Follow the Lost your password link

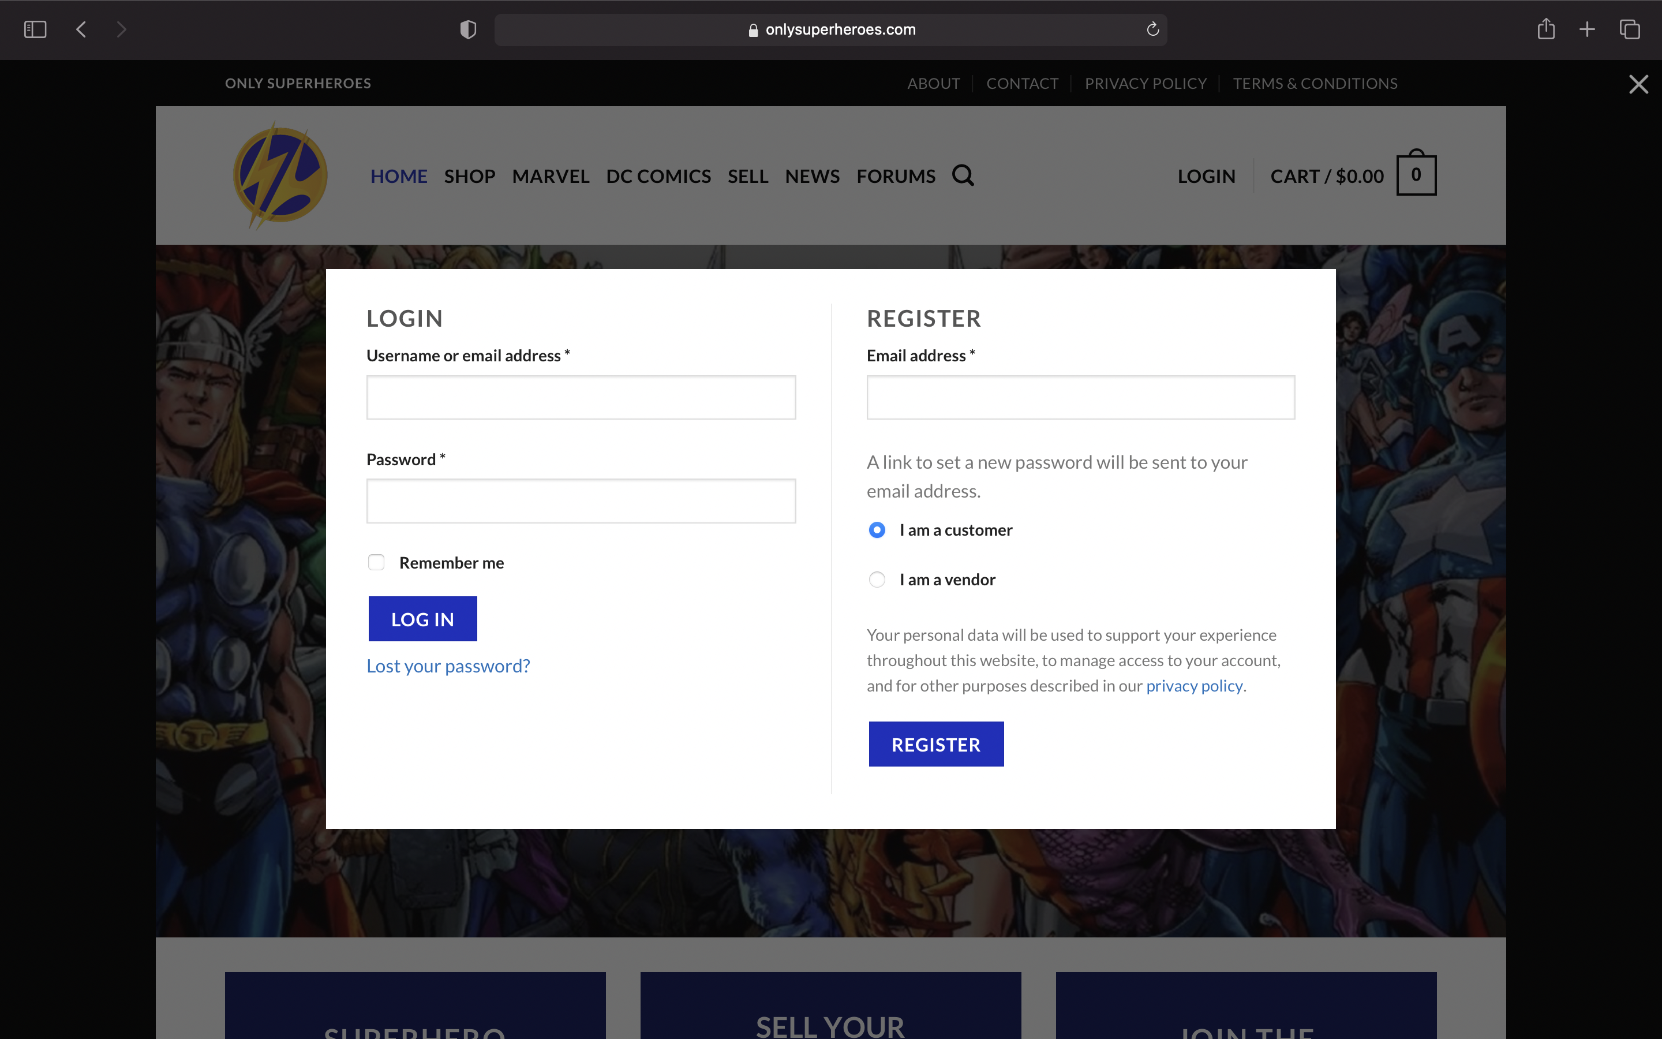[x=448, y=666]
